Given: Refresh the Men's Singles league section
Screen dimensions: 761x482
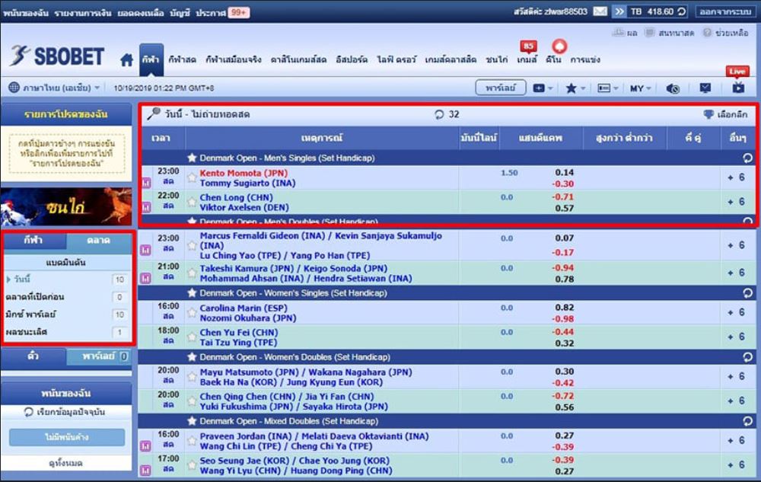Looking at the screenshot, I should pyautogui.click(x=747, y=158).
